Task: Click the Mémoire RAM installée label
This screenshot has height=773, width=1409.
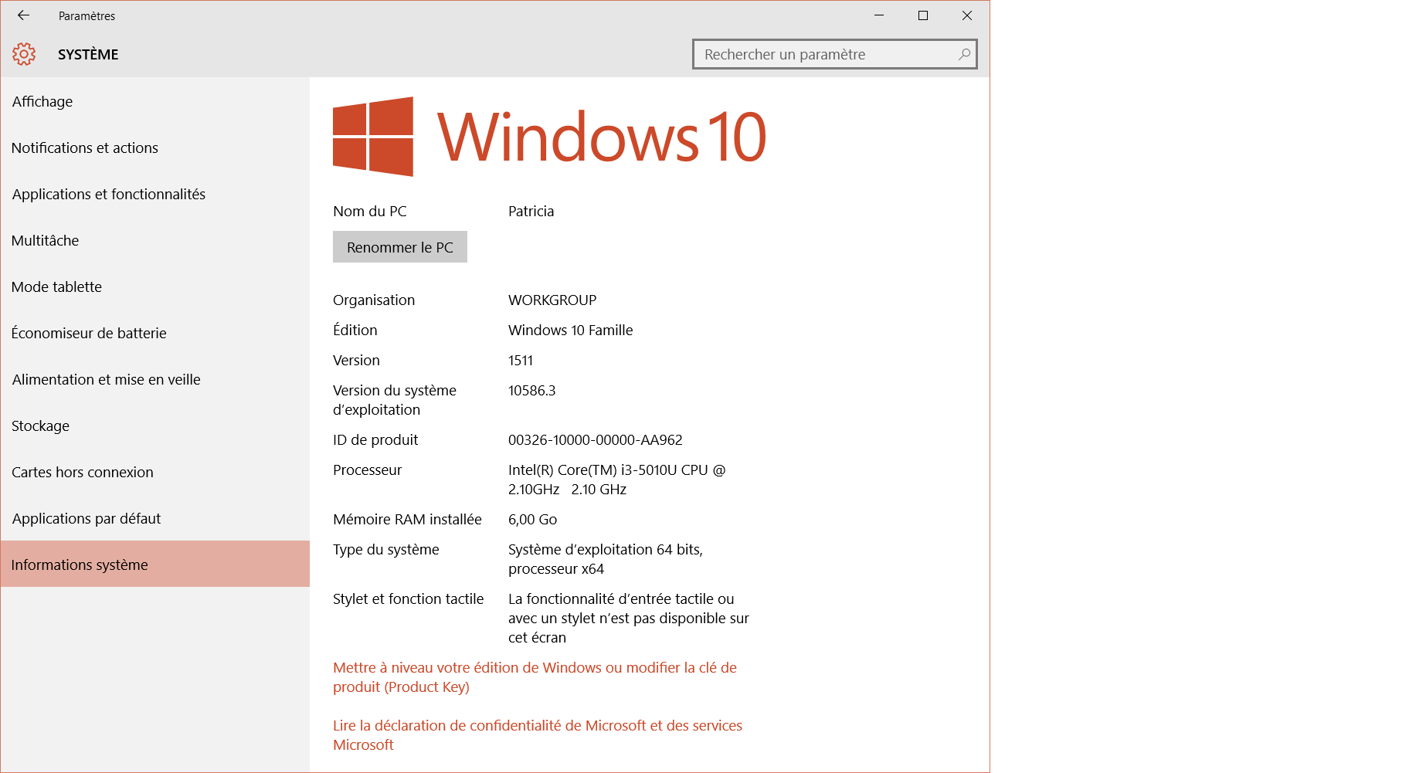Action: 407,519
